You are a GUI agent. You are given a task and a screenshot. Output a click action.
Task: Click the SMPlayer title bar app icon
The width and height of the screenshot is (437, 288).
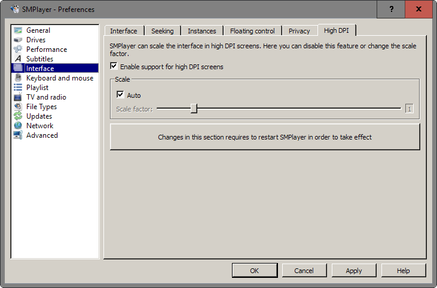pyautogui.click(x=14, y=9)
